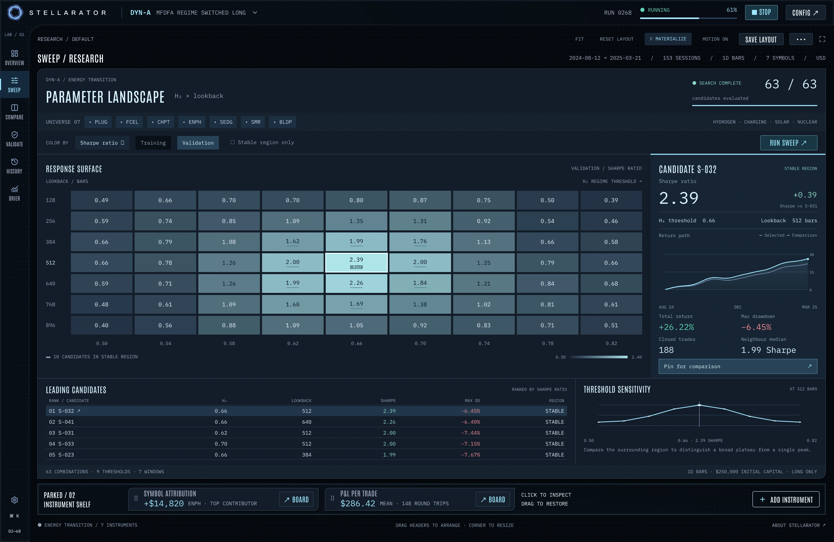Select the S-041 candidate row
This screenshot has width=834, height=542.
pos(306,422)
